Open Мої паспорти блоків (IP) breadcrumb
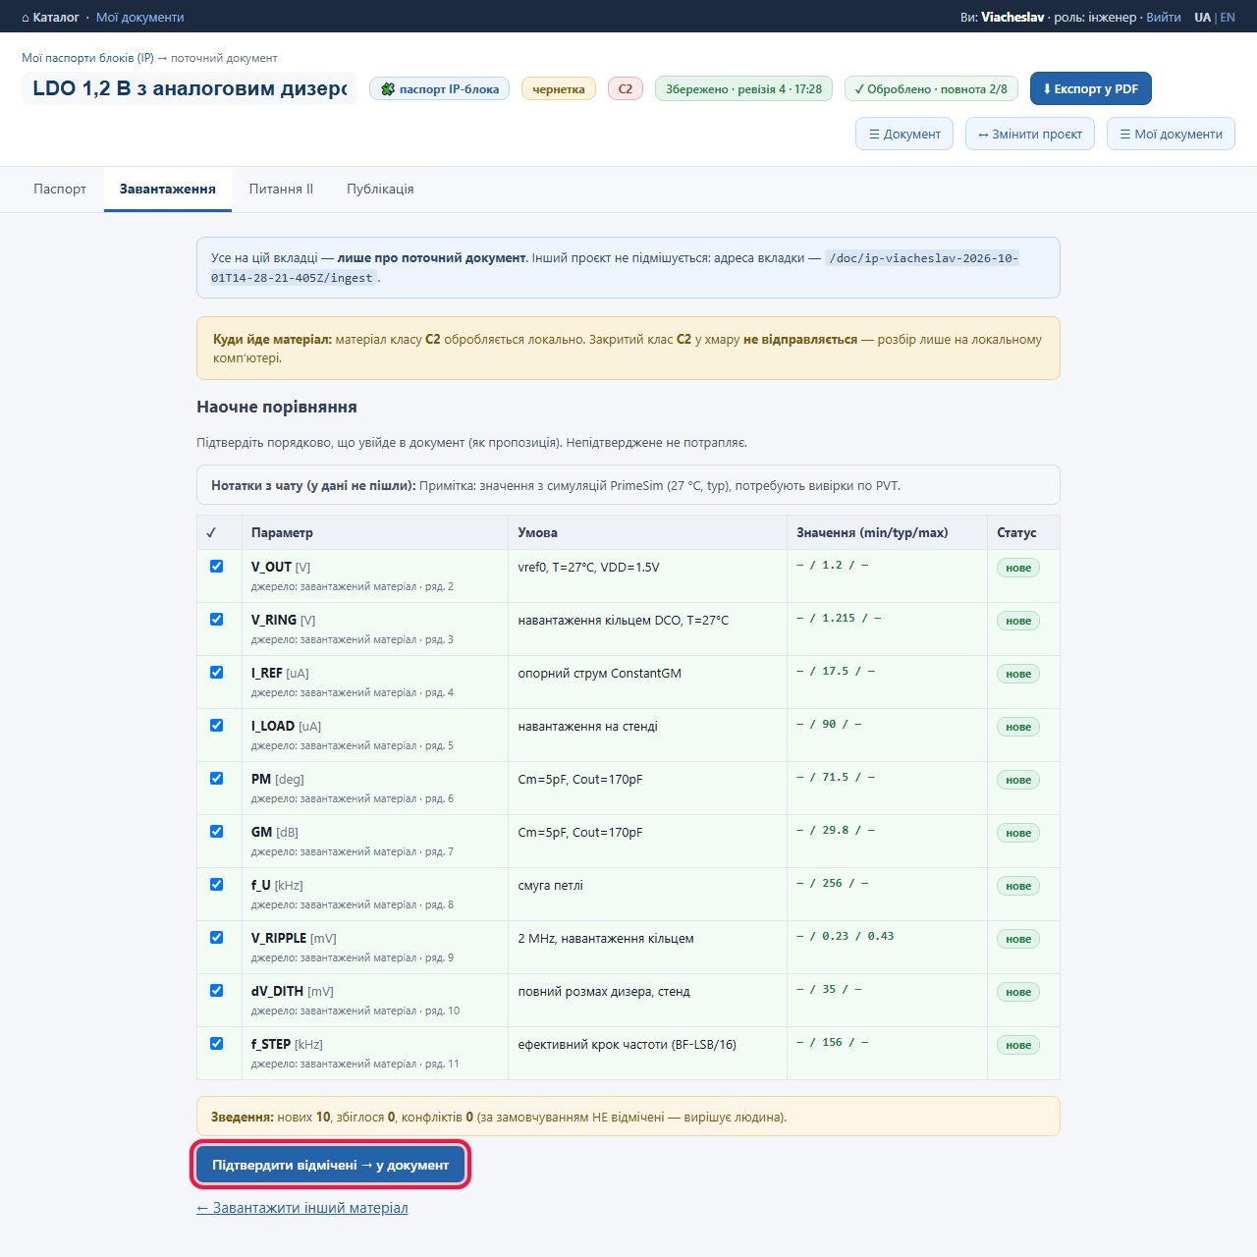Image resolution: width=1257 pixels, height=1257 pixels. click(x=87, y=58)
